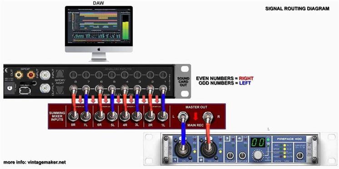Click channel 1 yellow 48V LED on Fireface

pyautogui.click(x=194, y=152)
